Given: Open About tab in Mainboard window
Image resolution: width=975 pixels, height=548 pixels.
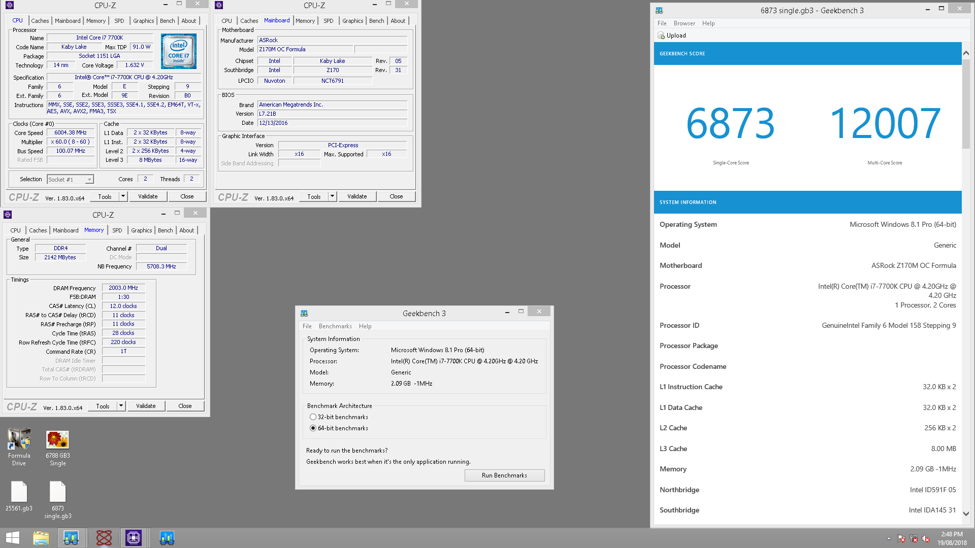Looking at the screenshot, I should (398, 21).
